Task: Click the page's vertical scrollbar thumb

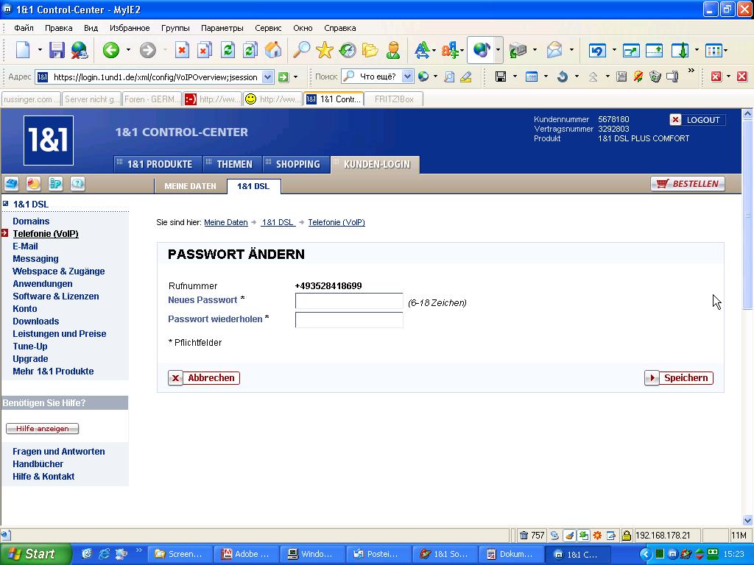Action: point(747,215)
